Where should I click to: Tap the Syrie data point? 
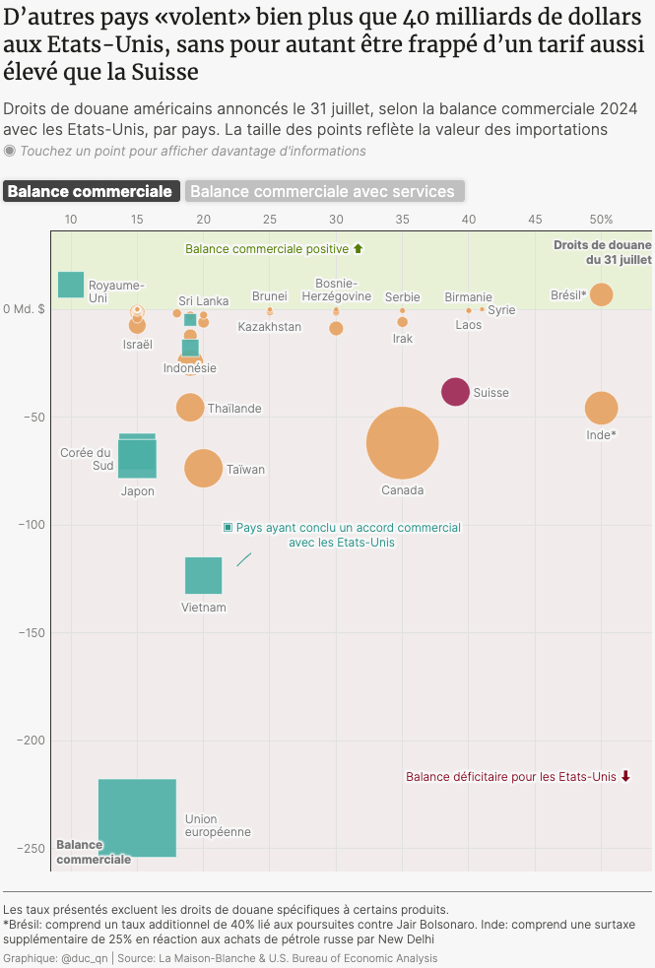482,309
